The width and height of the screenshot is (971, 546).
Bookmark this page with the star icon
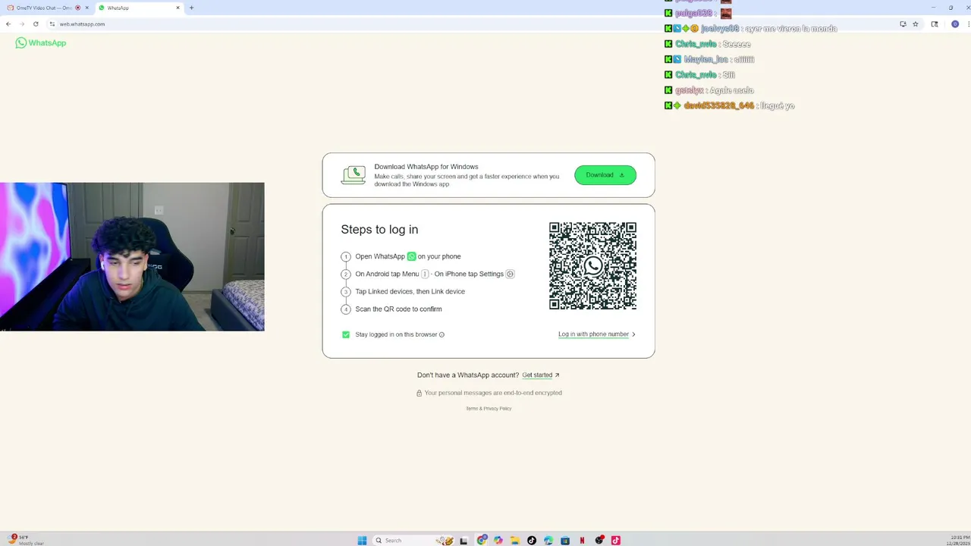click(x=916, y=24)
